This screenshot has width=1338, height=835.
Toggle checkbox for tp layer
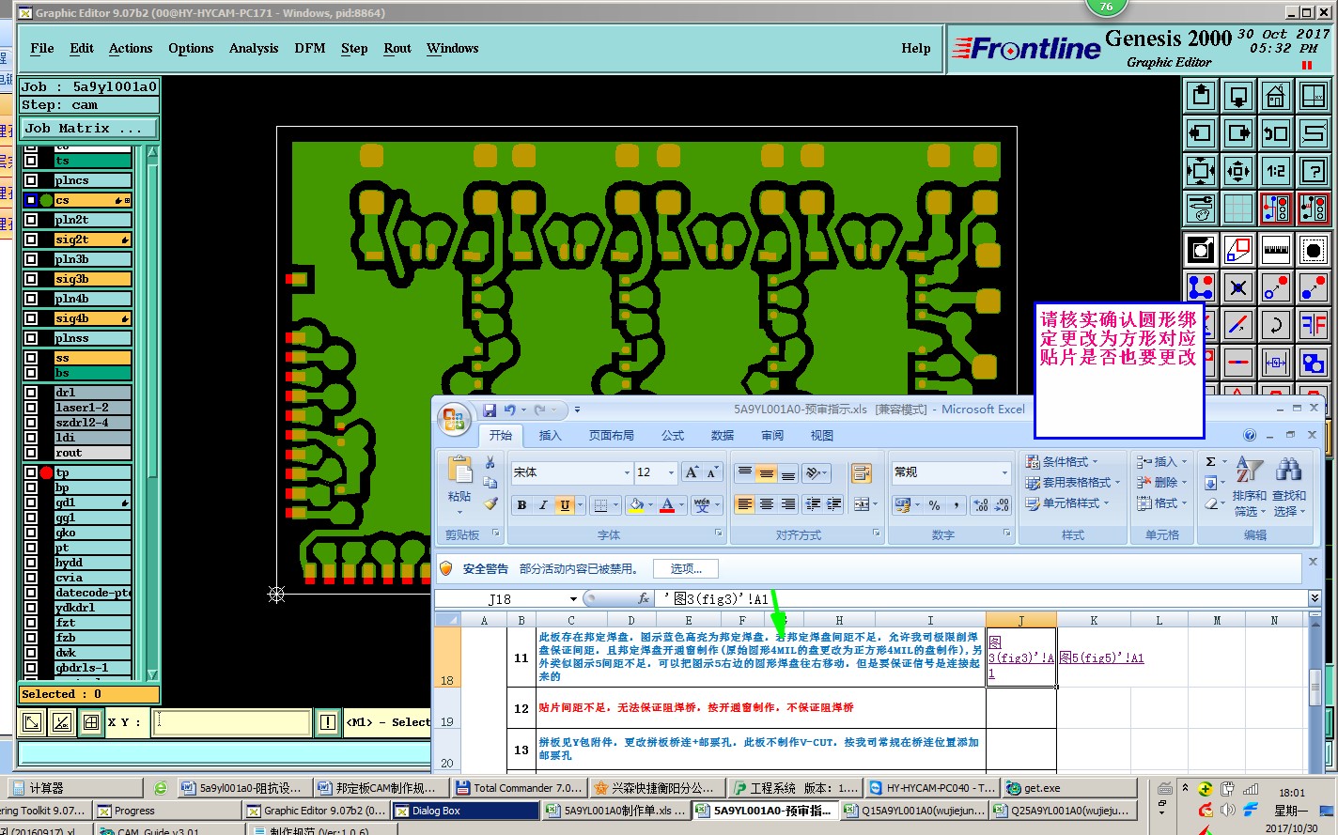[31, 472]
